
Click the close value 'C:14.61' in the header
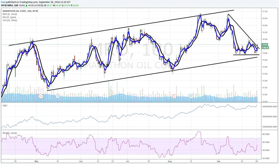click(x=75, y=5)
